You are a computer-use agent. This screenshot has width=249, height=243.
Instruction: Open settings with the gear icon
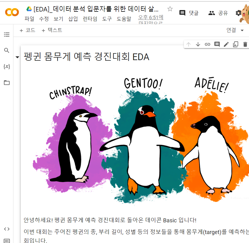point(238,13)
